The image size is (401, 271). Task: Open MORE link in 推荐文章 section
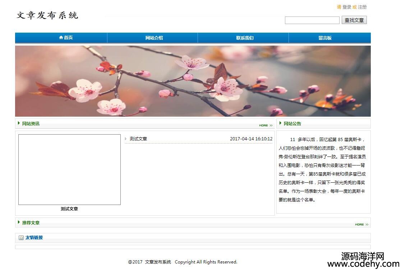[361, 224]
